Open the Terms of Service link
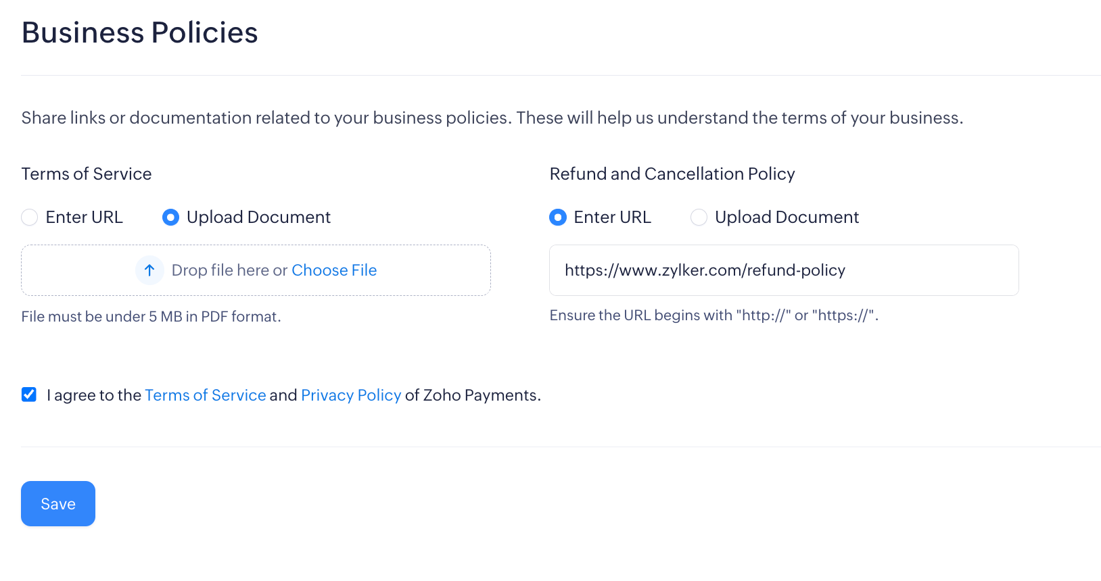 point(205,395)
